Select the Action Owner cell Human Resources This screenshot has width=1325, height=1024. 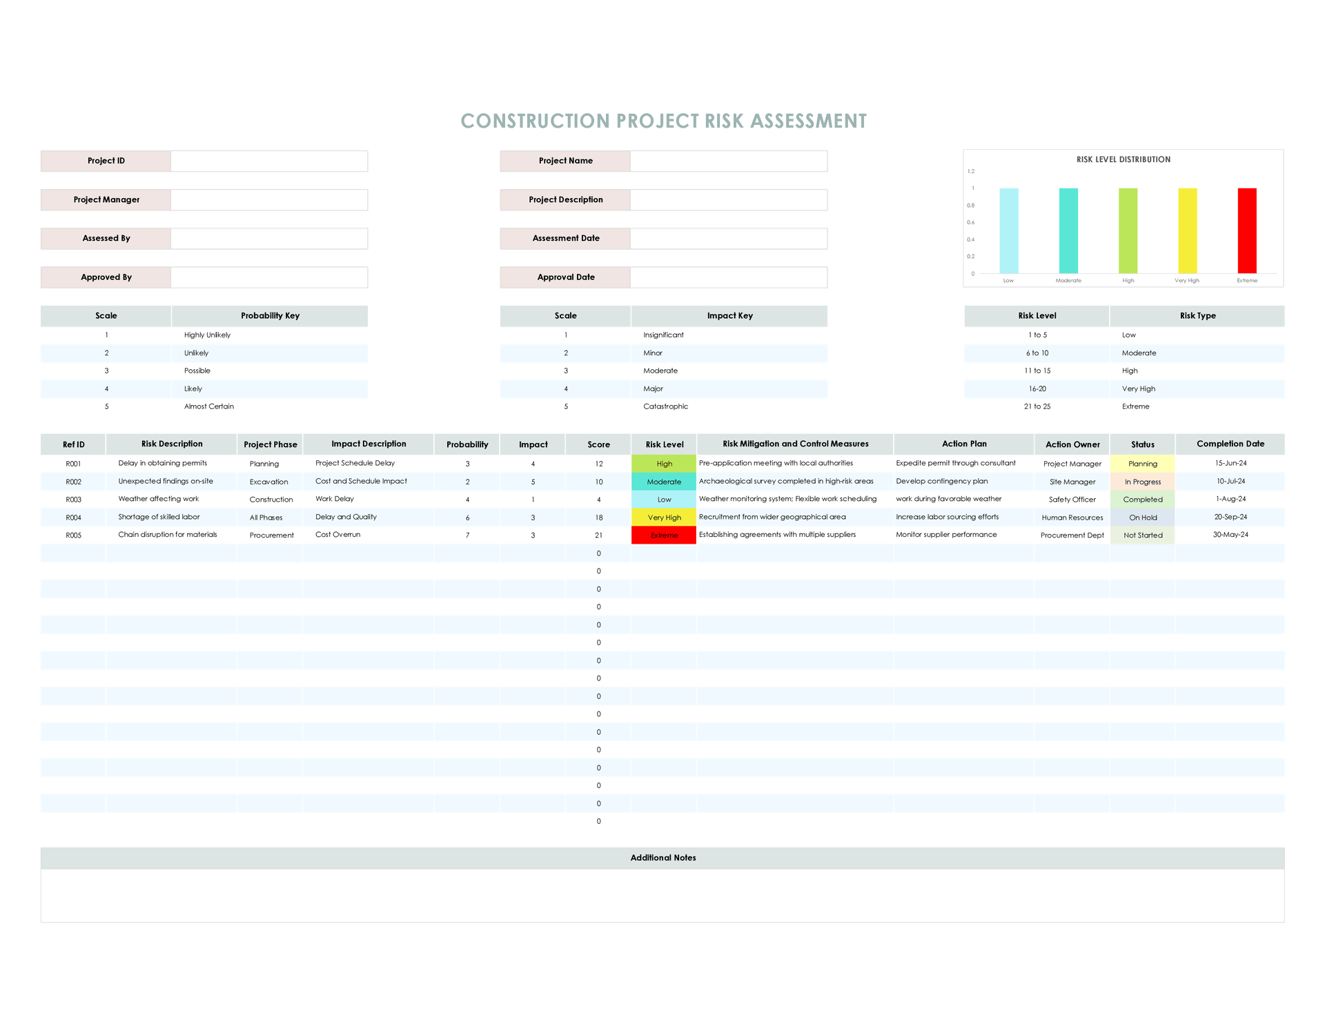coord(1072,517)
